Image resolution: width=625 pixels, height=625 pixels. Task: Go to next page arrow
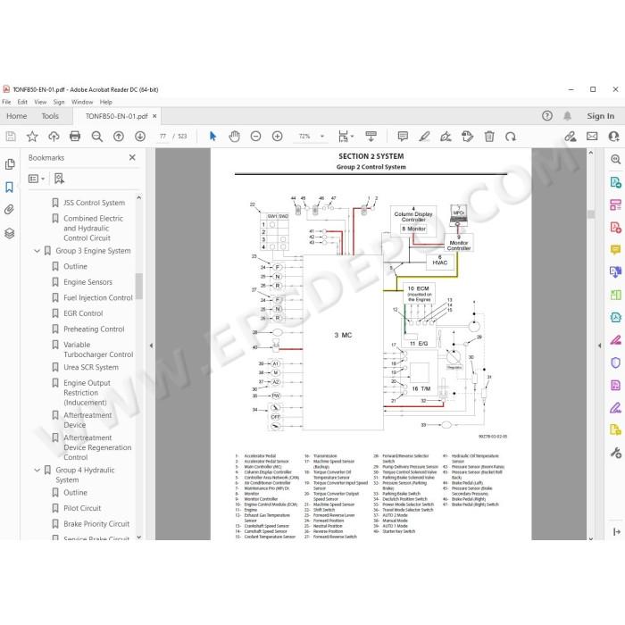tap(140, 137)
